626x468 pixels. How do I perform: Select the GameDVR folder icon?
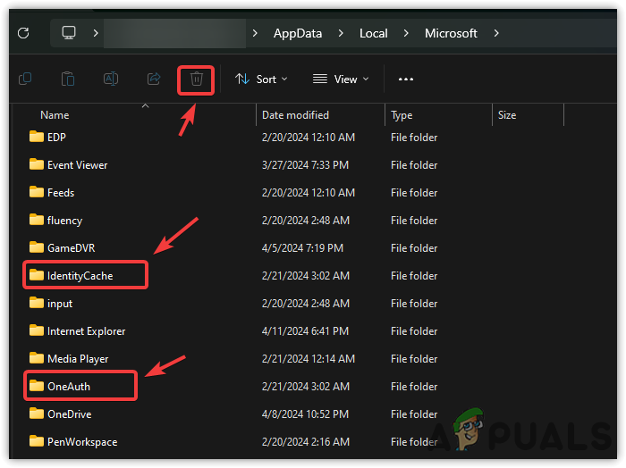tap(37, 247)
